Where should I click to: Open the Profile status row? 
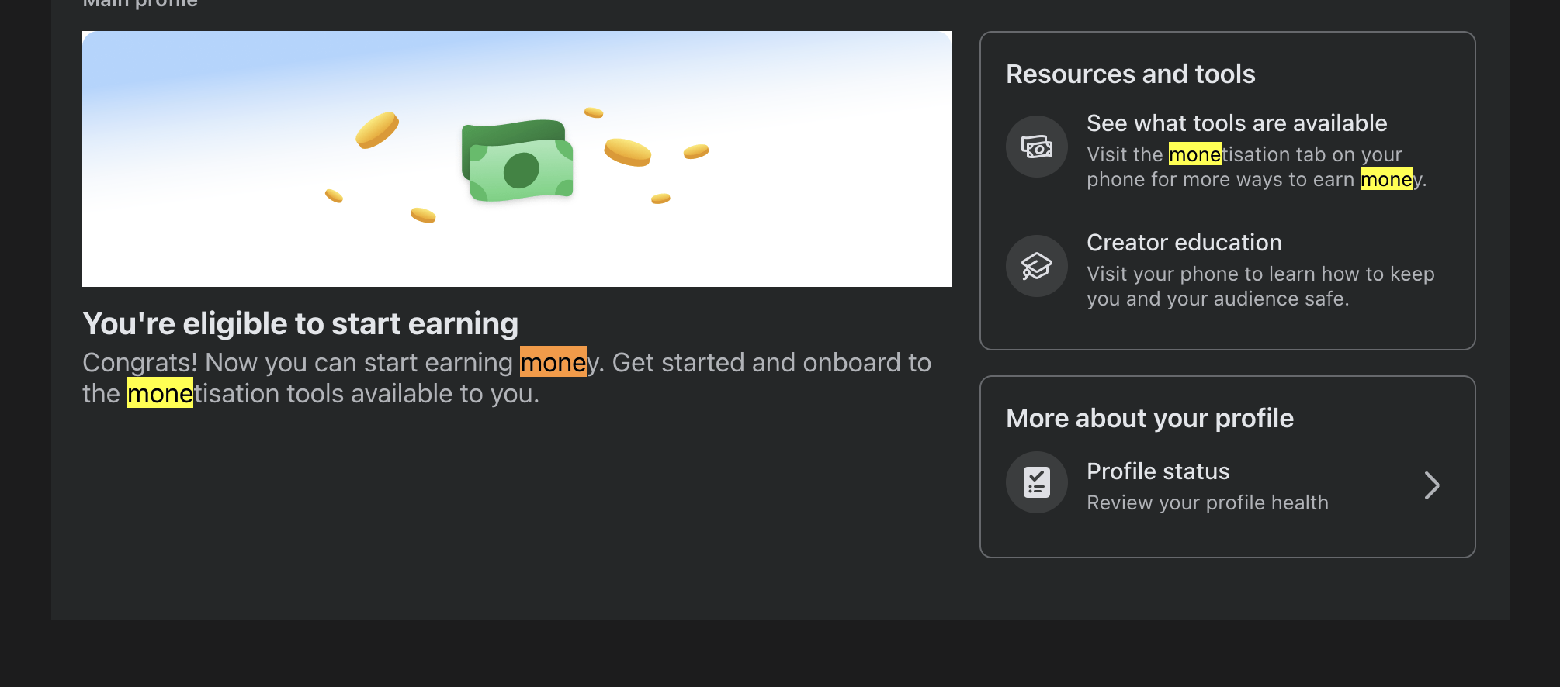pos(1227,485)
